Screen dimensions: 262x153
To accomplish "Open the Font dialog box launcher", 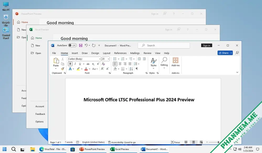I will [110, 73].
